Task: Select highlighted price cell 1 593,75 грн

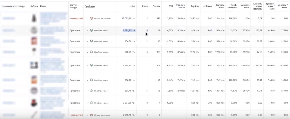Action: tap(129, 30)
